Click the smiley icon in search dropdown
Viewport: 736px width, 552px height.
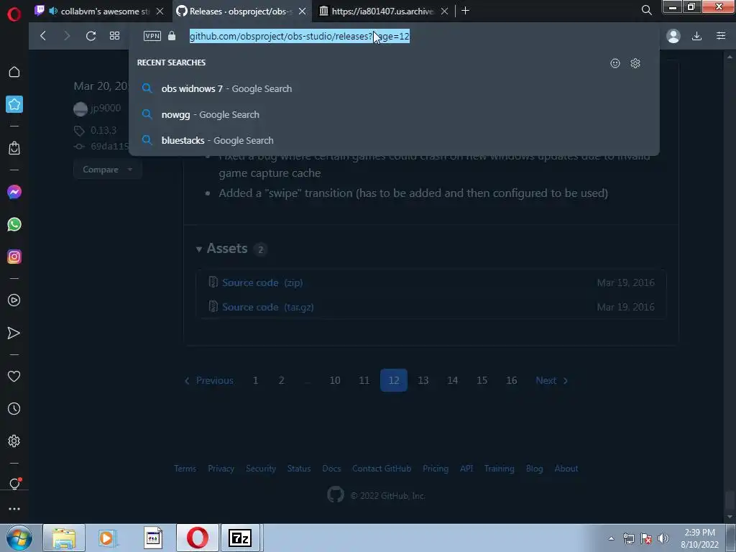(x=615, y=63)
